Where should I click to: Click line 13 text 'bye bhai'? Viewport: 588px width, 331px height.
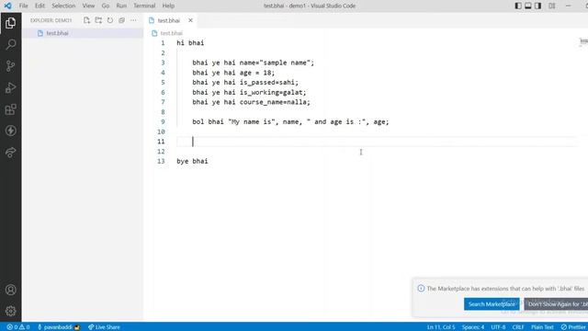pyautogui.click(x=192, y=161)
